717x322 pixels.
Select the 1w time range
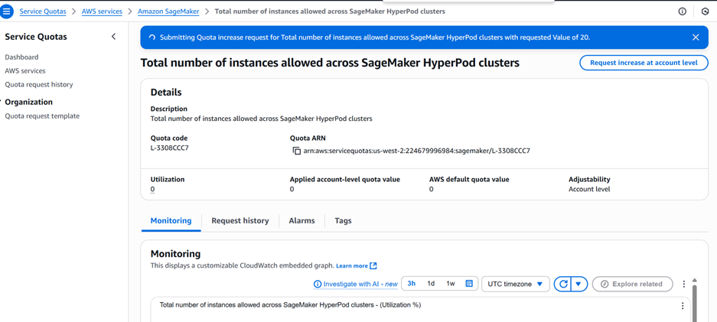[451, 284]
